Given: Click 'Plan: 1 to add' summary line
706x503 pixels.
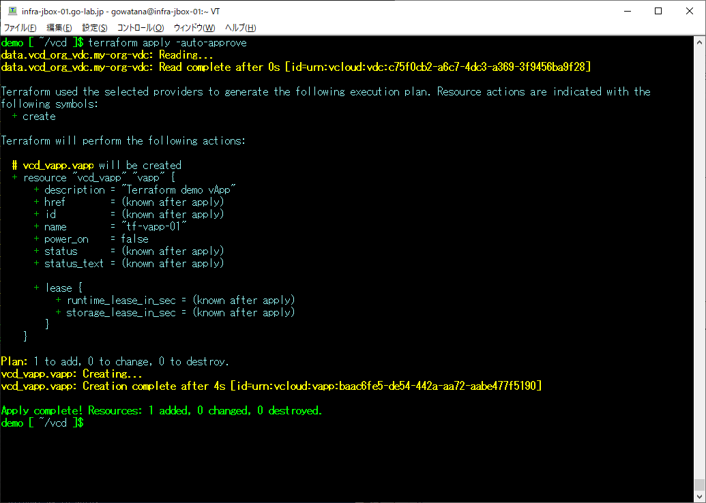Looking at the screenshot, I should pyautogui.click(x=115, y=362).
